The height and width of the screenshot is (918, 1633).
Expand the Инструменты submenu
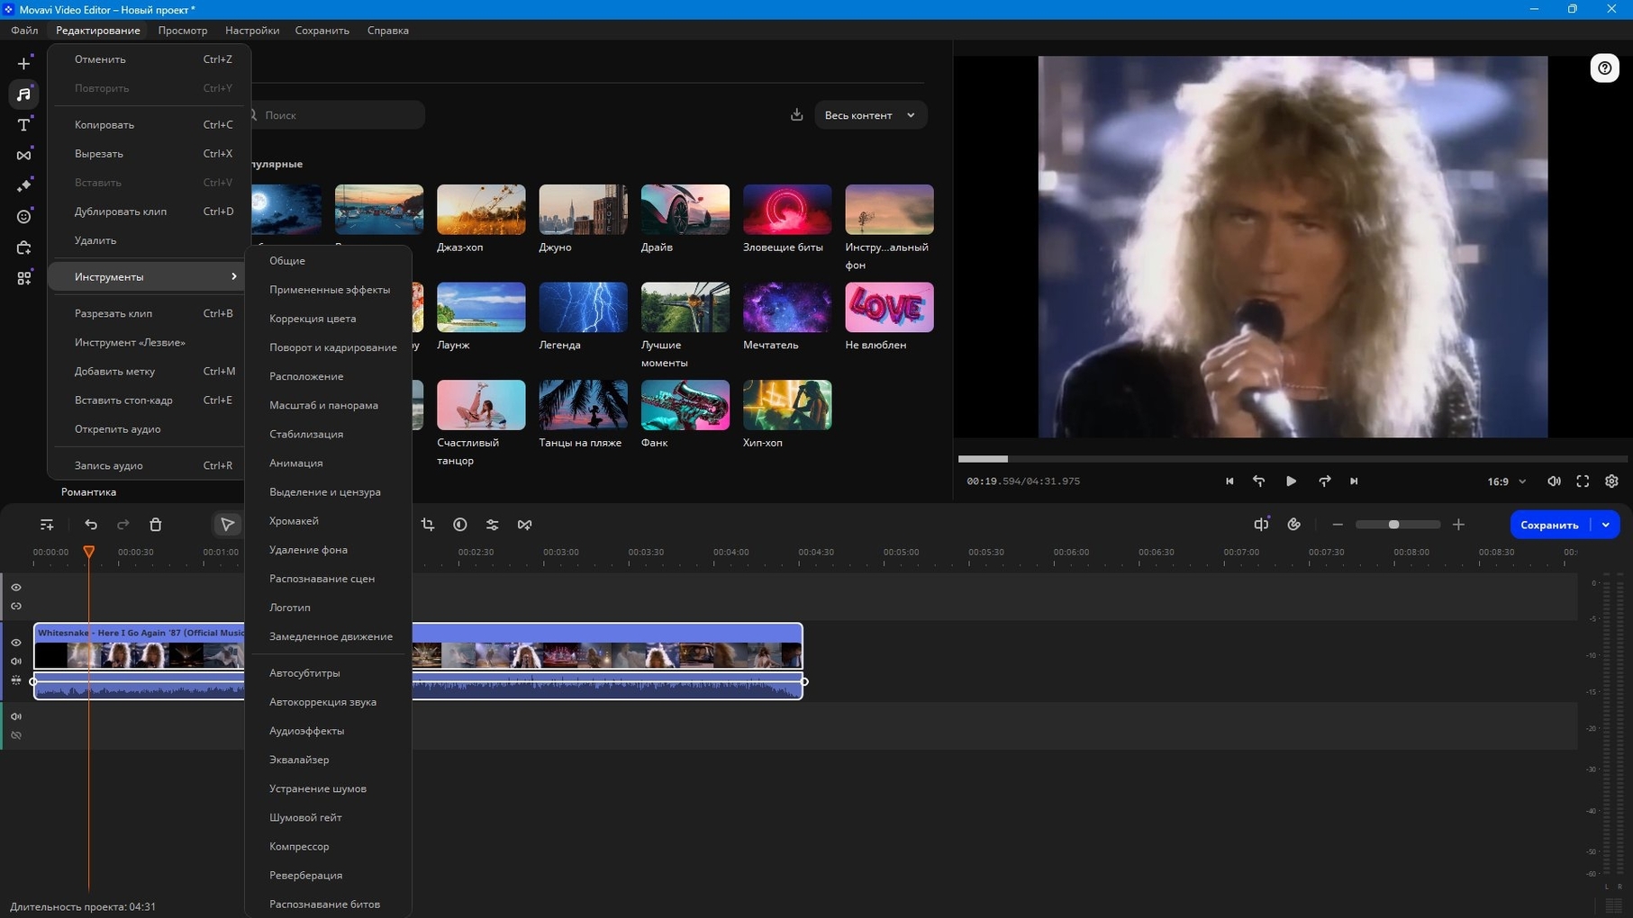[148, 277]
